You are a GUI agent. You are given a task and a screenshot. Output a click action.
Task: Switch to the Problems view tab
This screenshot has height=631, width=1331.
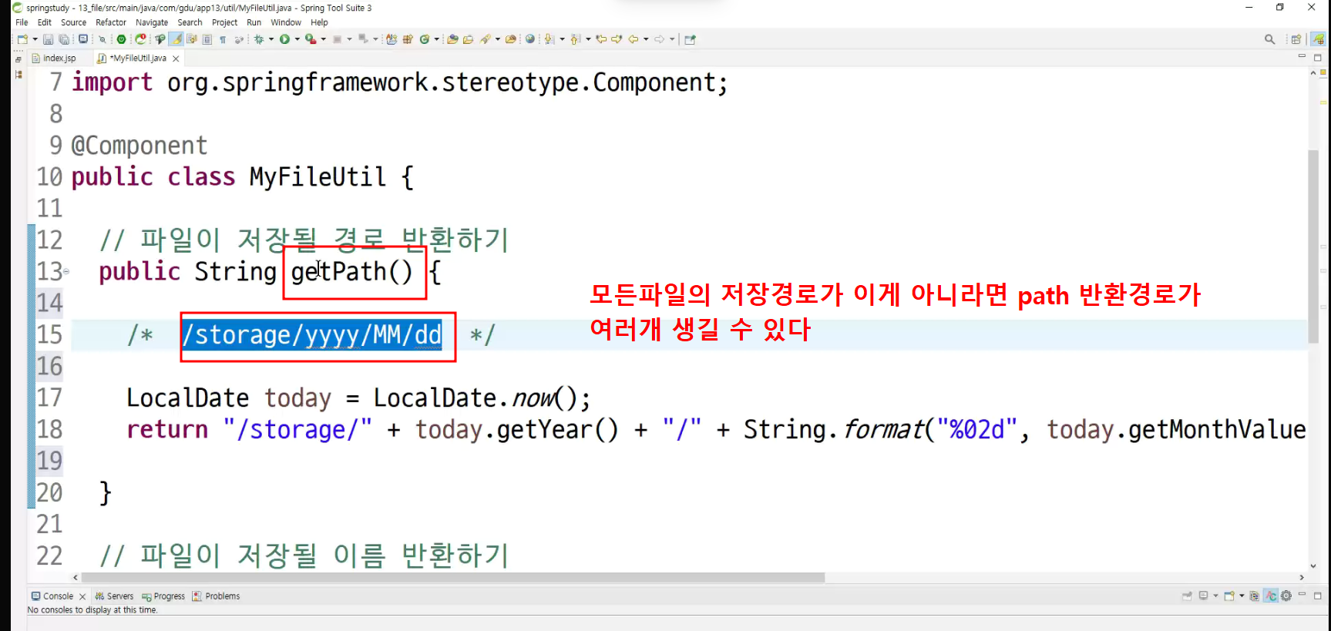click(x=216, y=596)
